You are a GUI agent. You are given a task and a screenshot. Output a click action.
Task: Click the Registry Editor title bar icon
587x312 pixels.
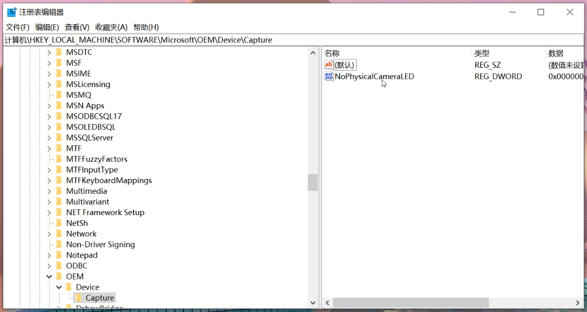12,12
